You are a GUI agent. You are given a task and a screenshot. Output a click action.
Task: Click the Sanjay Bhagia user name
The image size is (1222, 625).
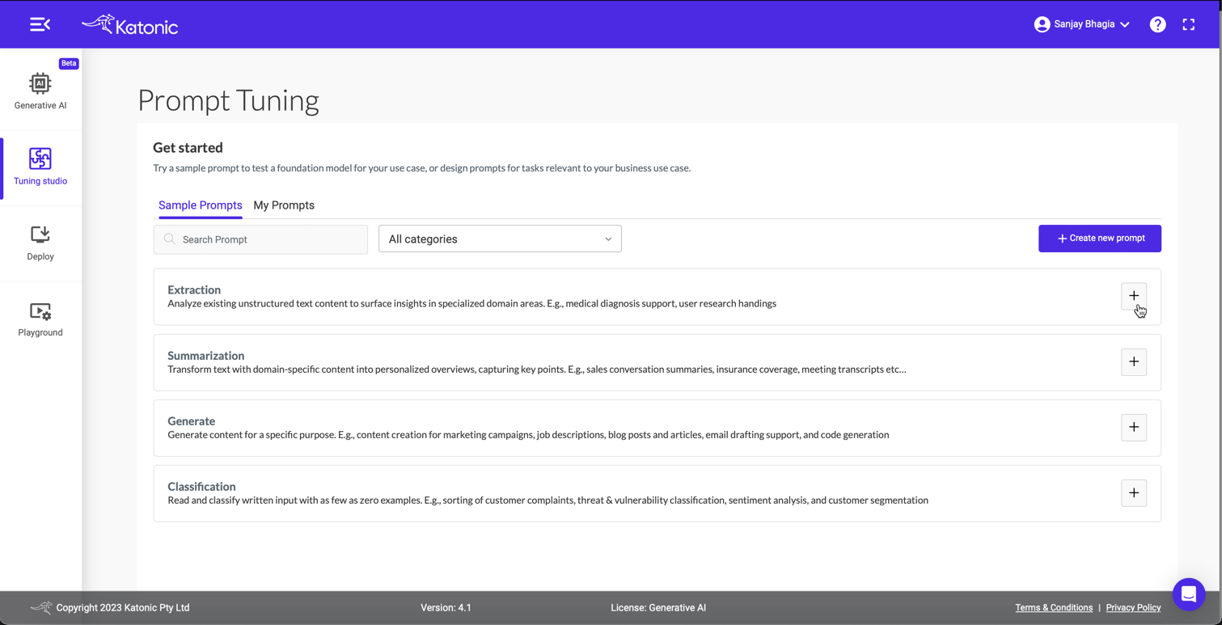click(1085, 24)
